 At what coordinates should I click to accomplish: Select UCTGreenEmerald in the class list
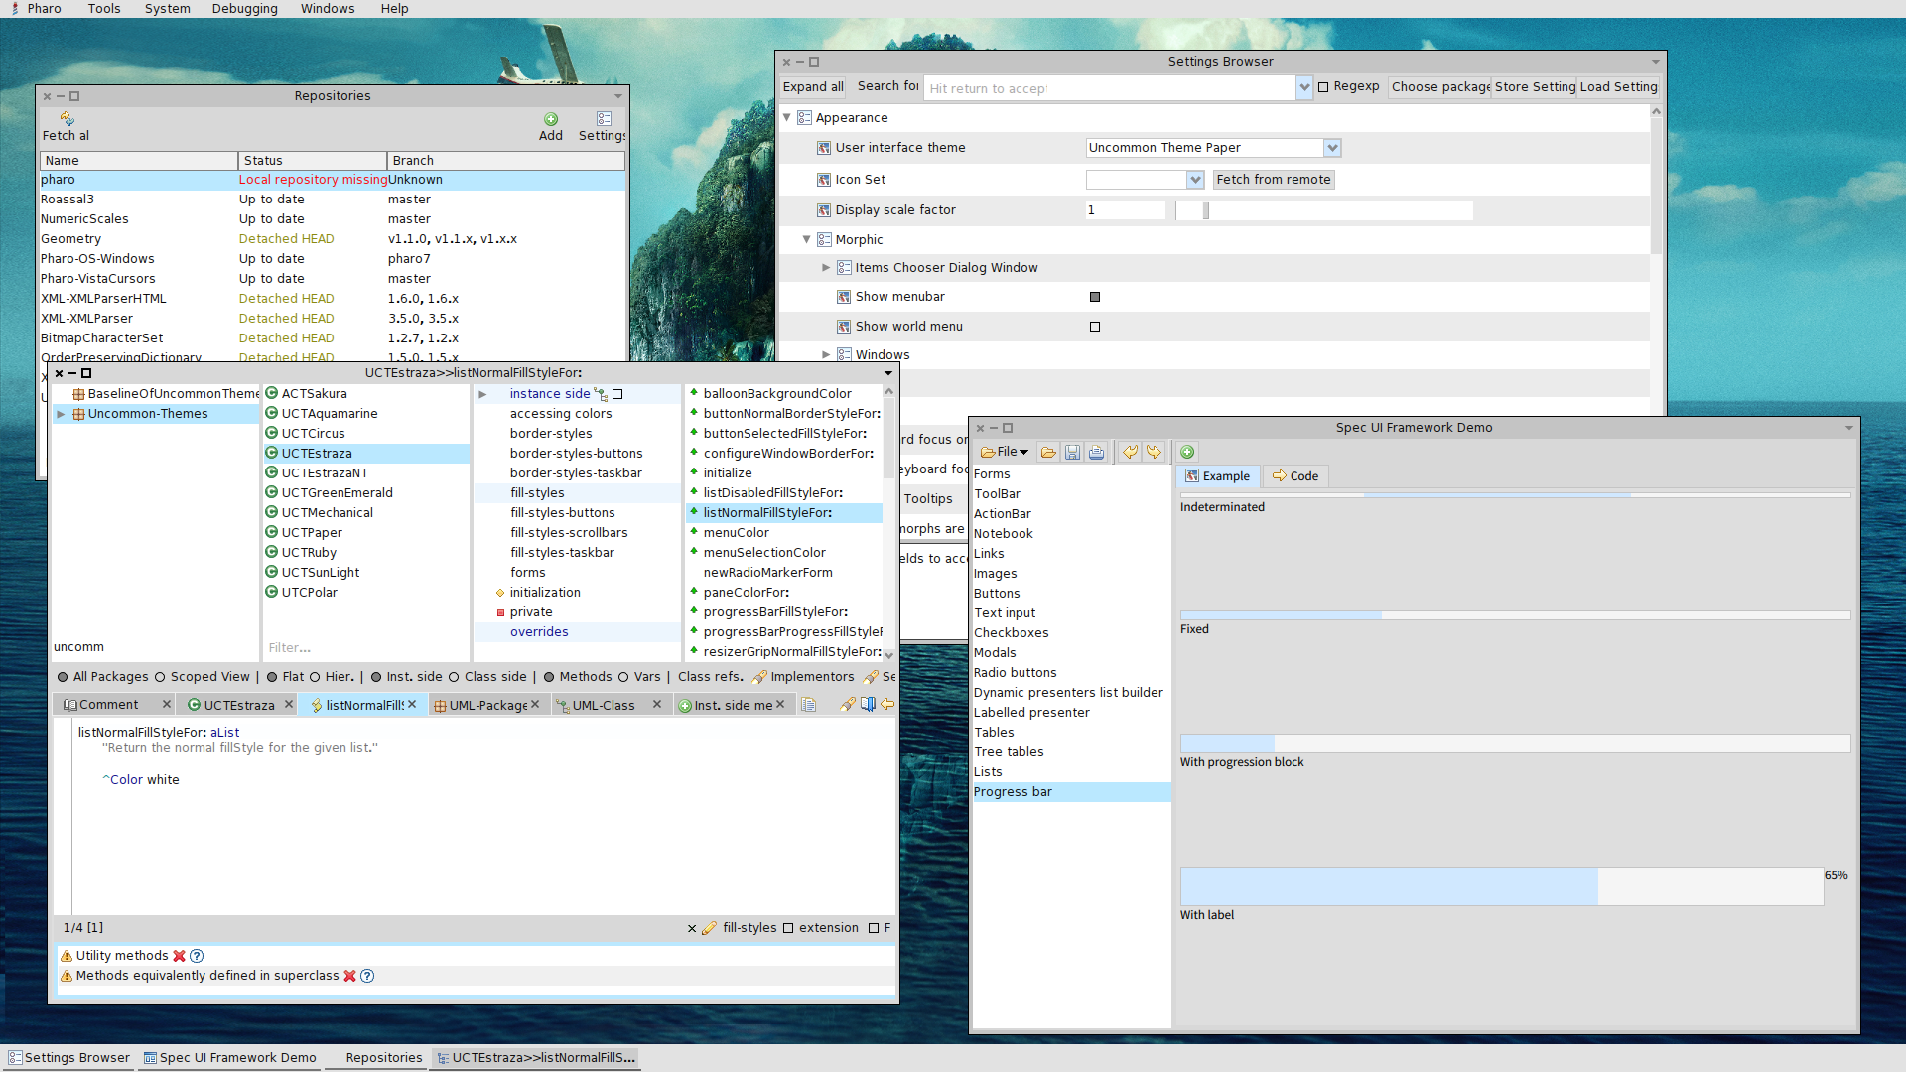[337, 493]
